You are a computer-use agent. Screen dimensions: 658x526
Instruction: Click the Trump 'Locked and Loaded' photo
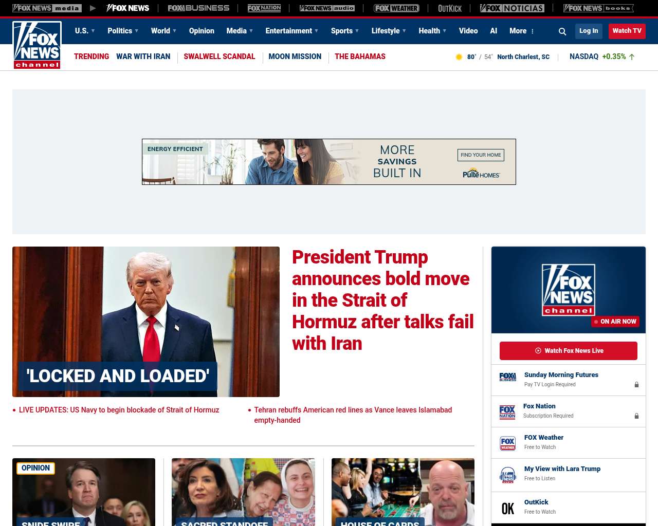(x=146, y=322)
